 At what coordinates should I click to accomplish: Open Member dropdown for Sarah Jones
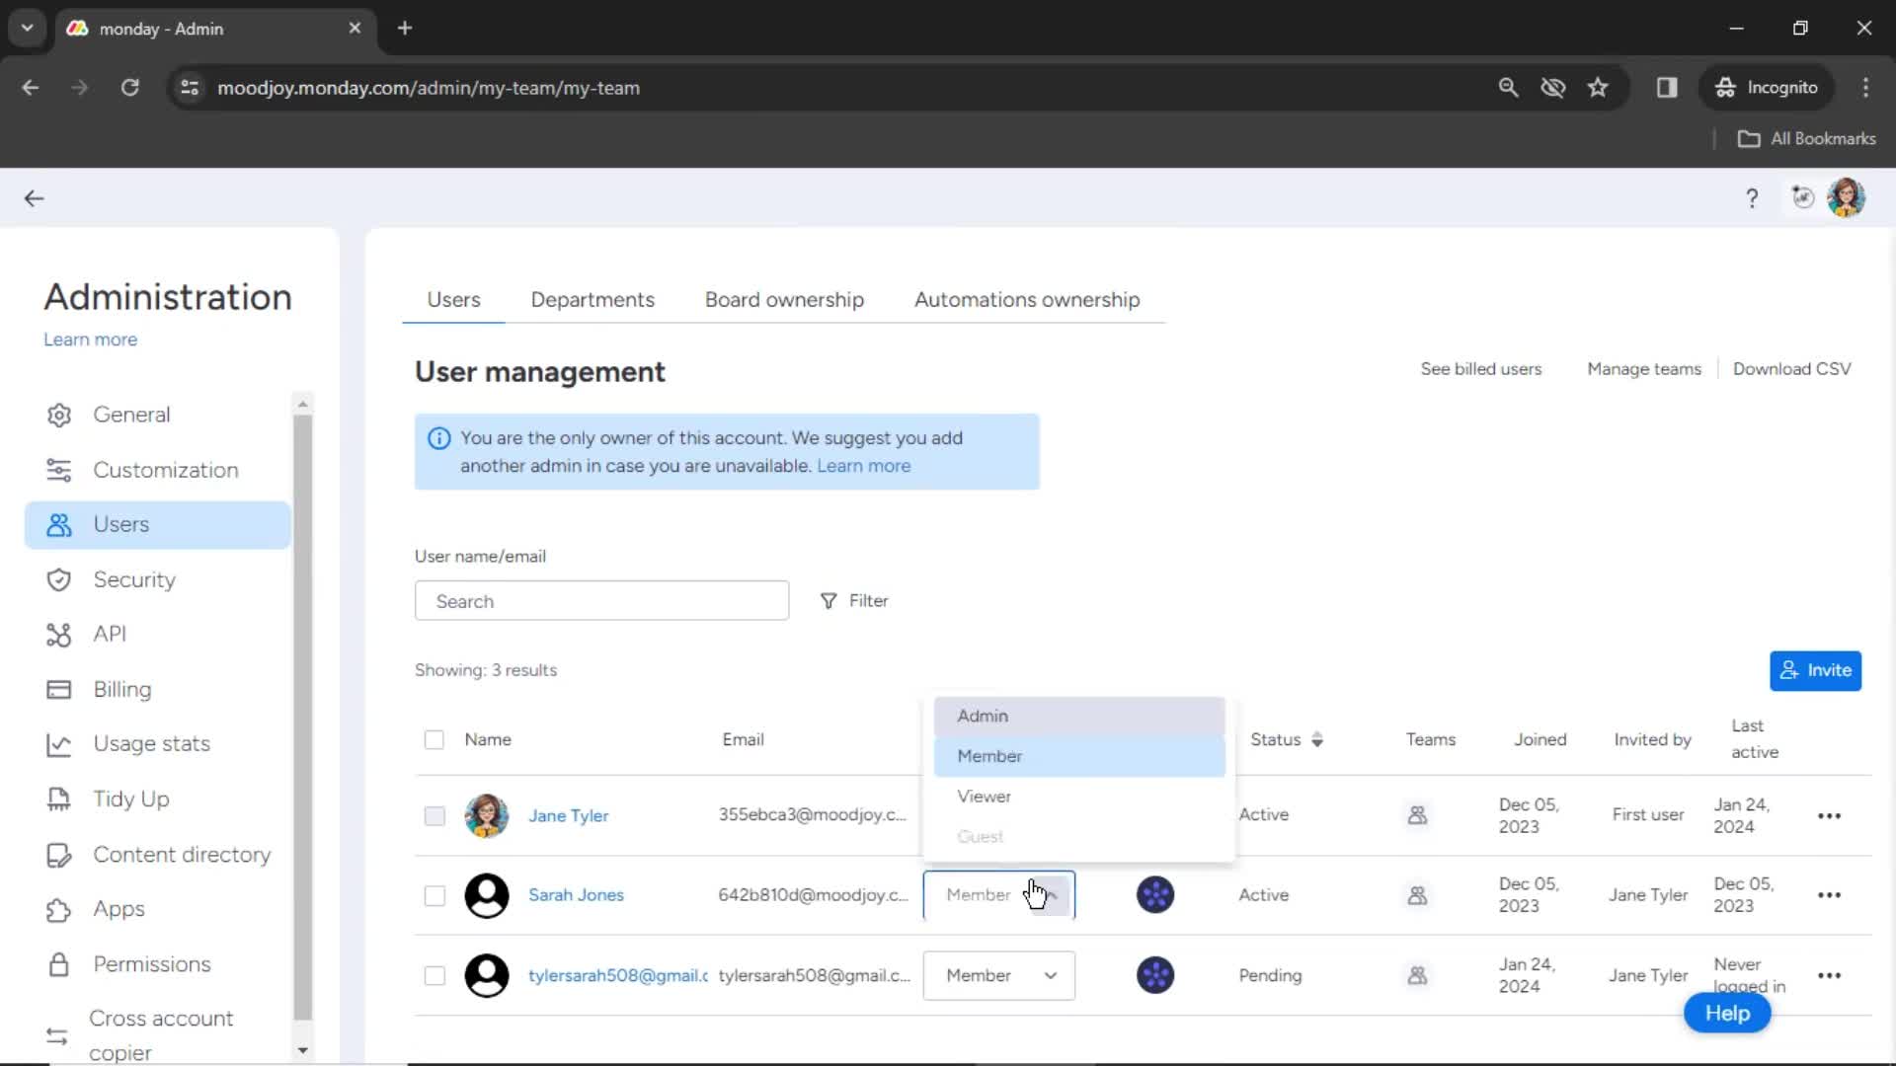click(999, 895)
